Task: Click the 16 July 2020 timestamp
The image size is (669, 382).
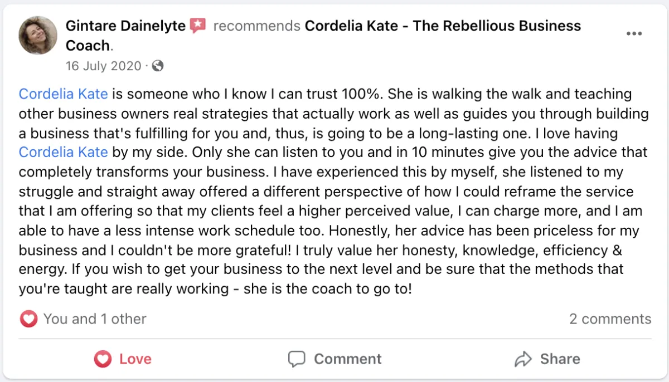Action: click(104, 66)
